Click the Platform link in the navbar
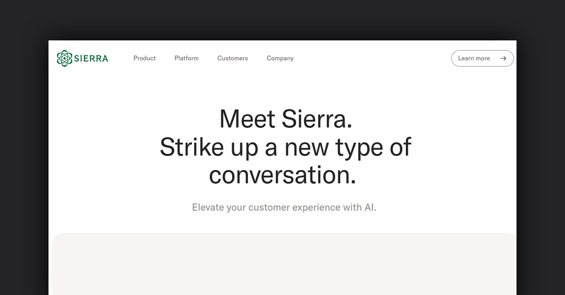Screen dimensions: 565x295 pyautogui.click(x=186, y=58)
